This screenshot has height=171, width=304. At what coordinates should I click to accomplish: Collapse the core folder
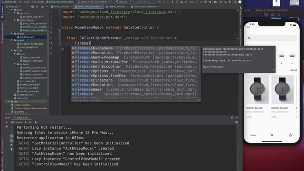12,9
